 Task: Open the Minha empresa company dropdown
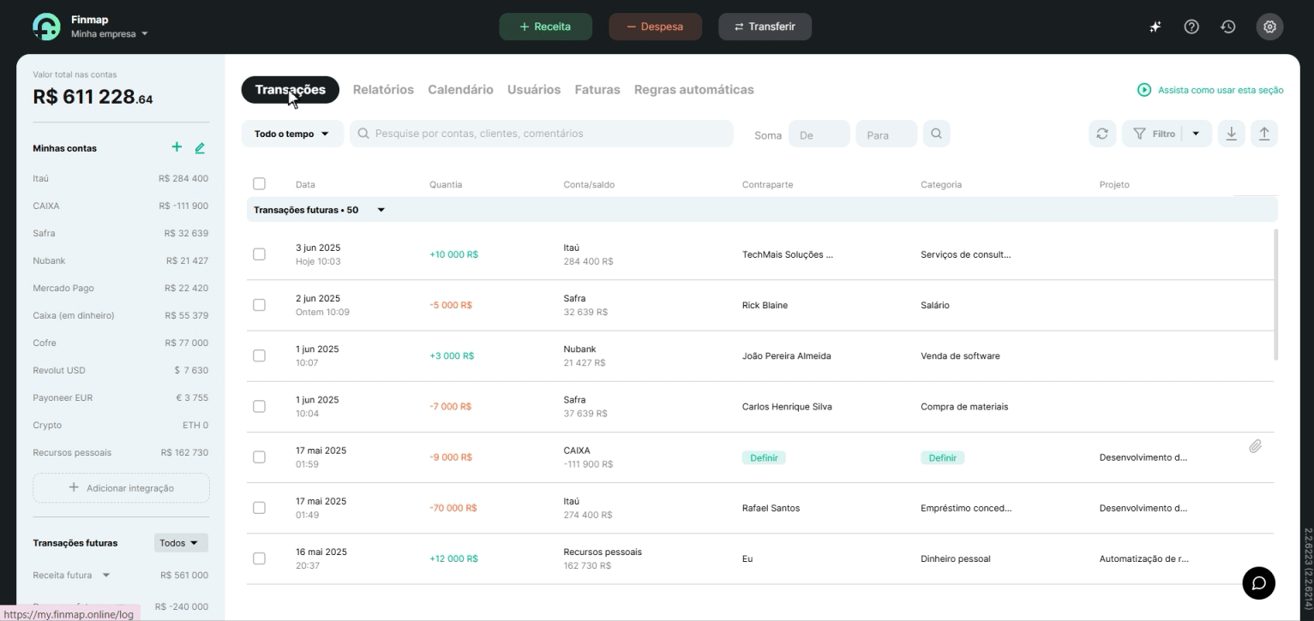point(110,34)
